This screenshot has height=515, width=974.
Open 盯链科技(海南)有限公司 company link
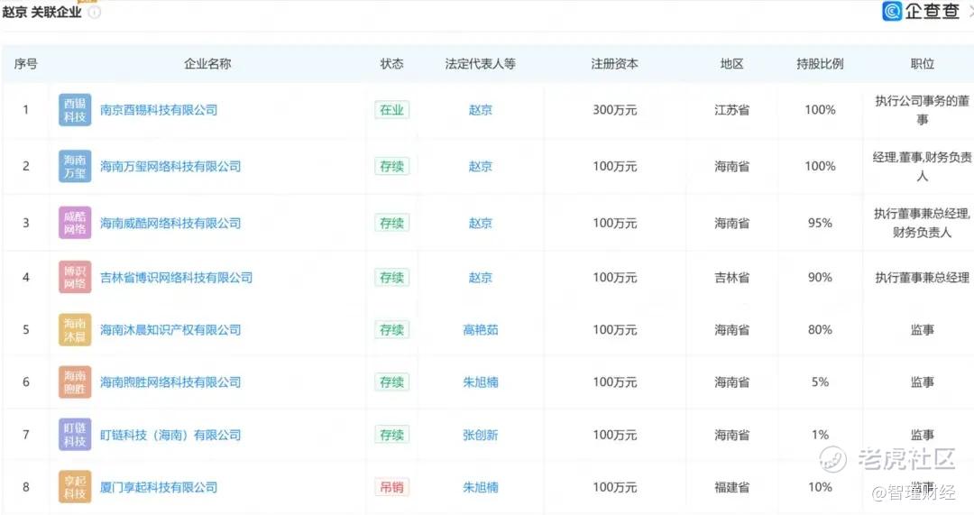click(x=170, y=435)
